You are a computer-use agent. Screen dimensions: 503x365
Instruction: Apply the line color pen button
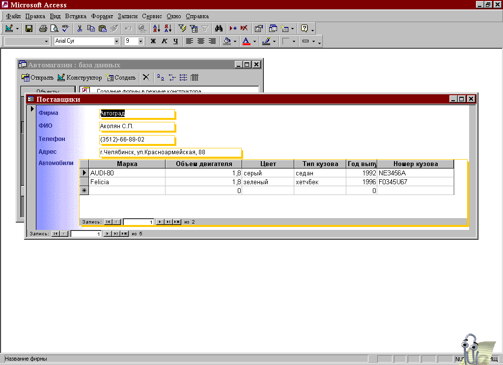tap(266, 41)
